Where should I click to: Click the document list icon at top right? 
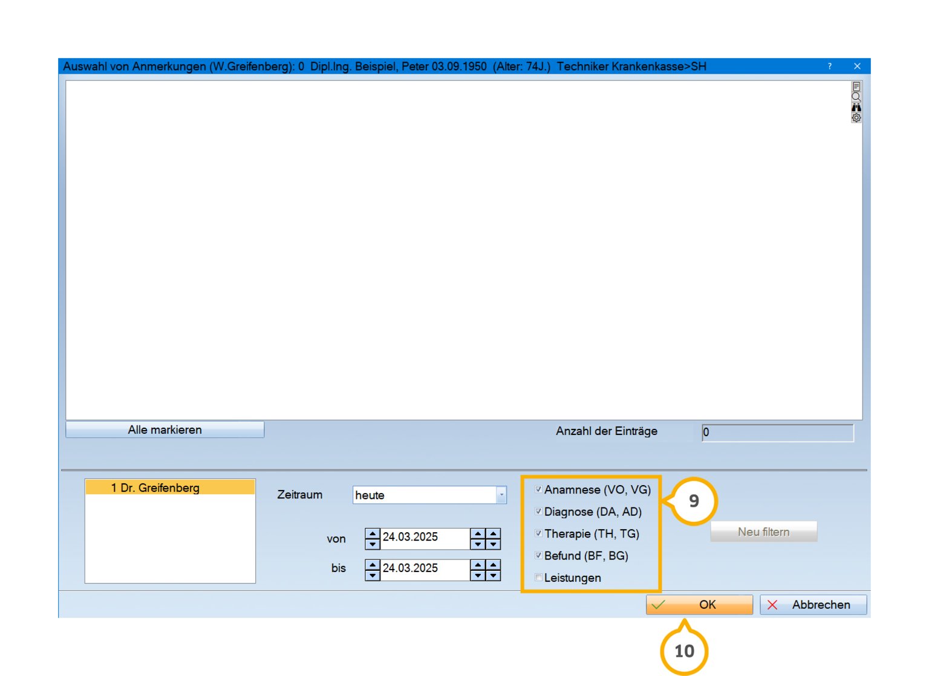(856, 86)
